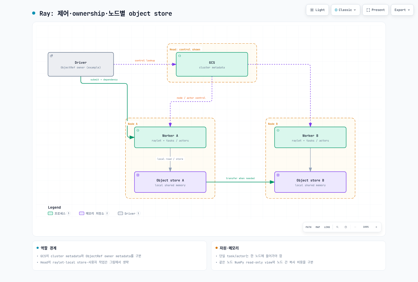The image size is (418, 282).
Task: Zoom out with the minus button
Action: coord(355,227)
